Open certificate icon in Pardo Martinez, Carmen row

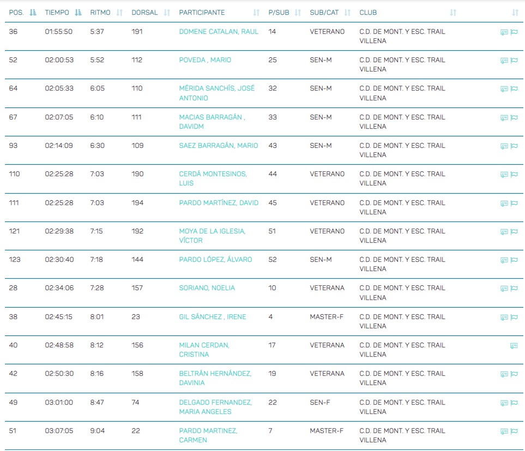click(x=504, y=431)
